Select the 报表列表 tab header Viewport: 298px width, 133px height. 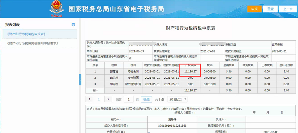(13, 25)
